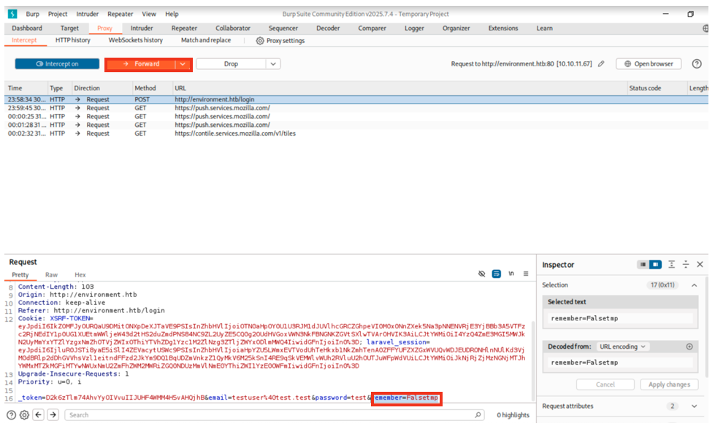Open the Help menu
The image size is (715, 429).
172,14
